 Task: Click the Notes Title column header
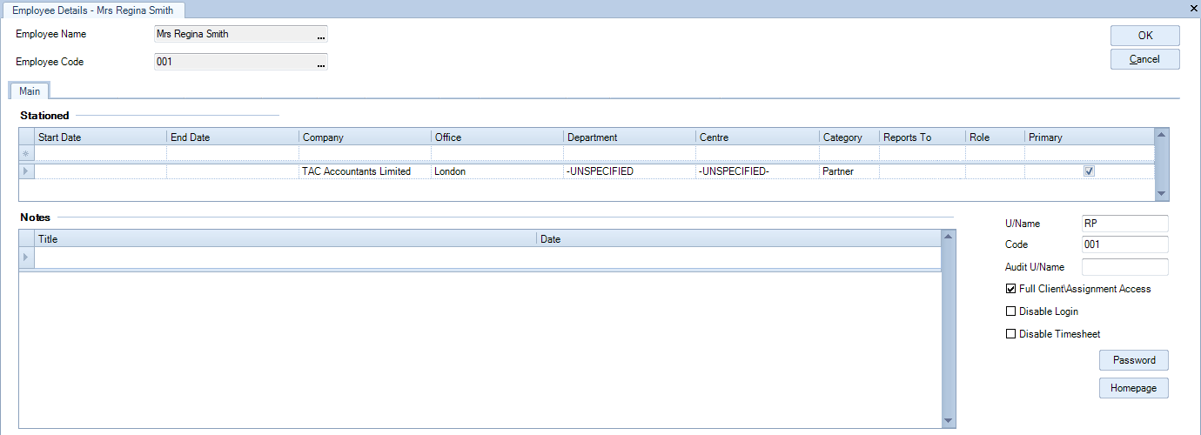[285, 238]
